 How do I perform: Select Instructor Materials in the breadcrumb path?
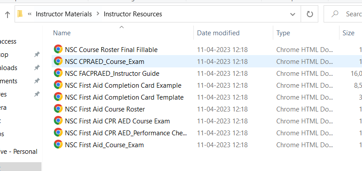64,14
